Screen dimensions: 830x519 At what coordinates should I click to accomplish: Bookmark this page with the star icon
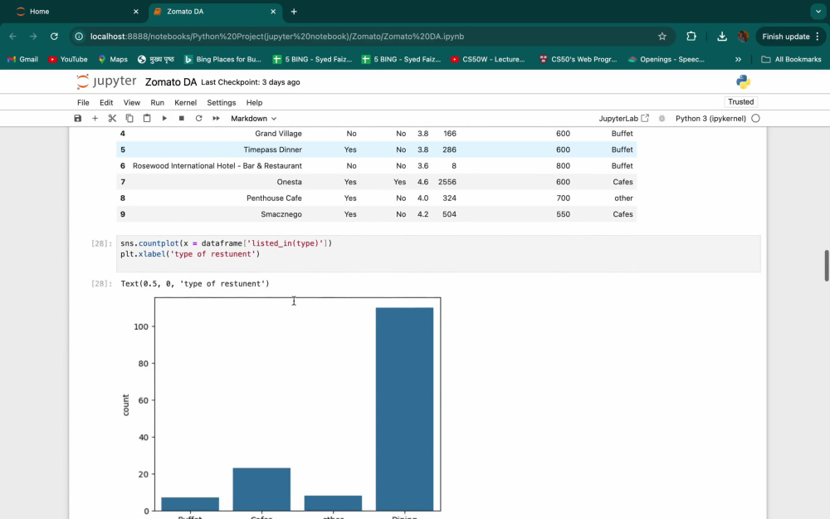click(x=662, y=36)
